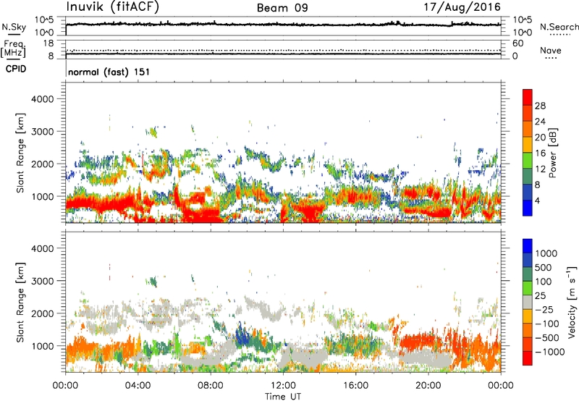Click the '2000' tick on the velocity panel

click(43, 313)
